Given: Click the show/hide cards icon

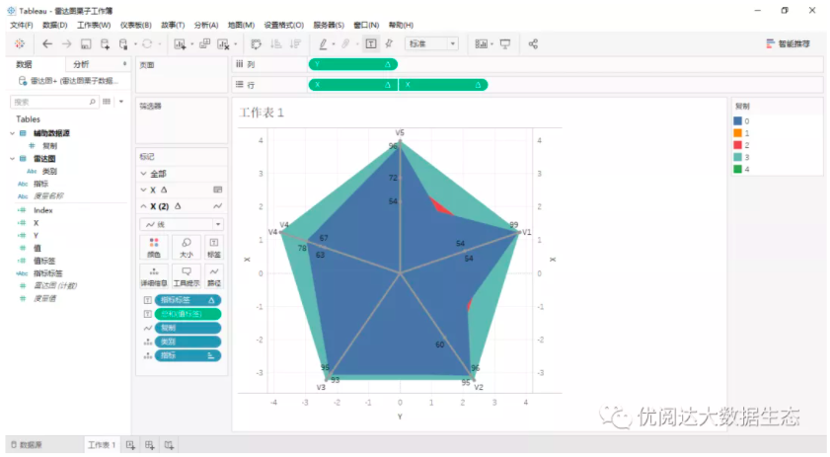Looking at the screenshot, I should click(x=481, y=44).
